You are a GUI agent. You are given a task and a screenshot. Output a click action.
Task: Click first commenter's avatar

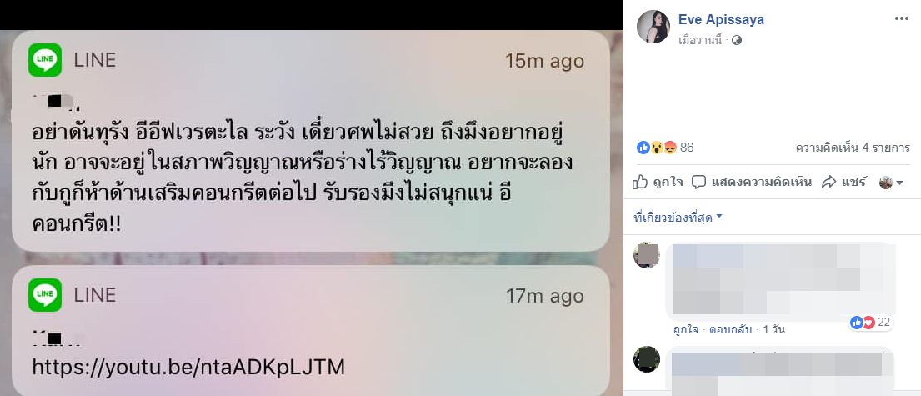pos(647,255)
